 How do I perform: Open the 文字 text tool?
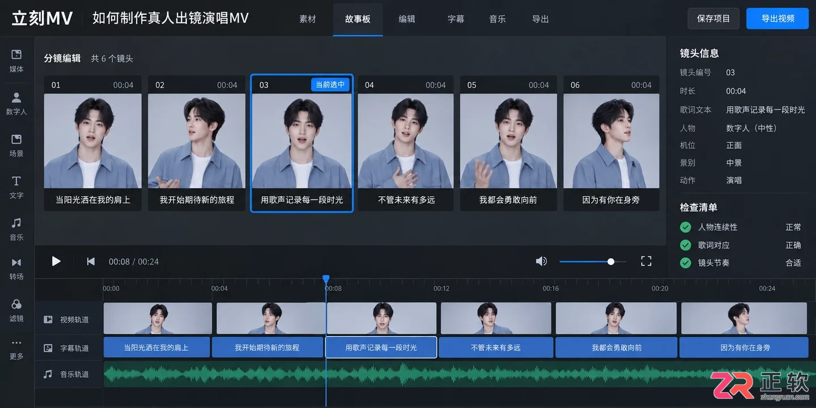(16, 181)
